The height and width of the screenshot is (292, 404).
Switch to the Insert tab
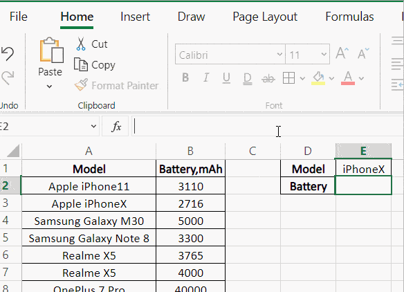[135, 17]
